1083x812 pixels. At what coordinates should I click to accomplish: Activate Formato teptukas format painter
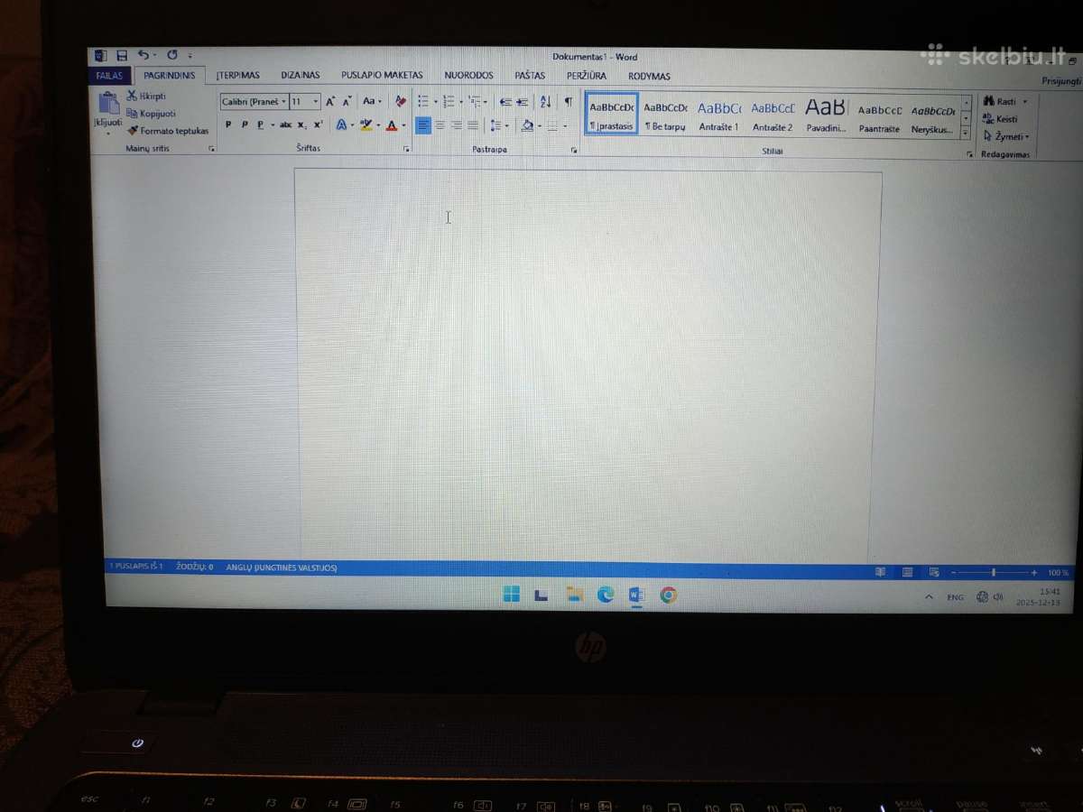click(x=168, y=131)
